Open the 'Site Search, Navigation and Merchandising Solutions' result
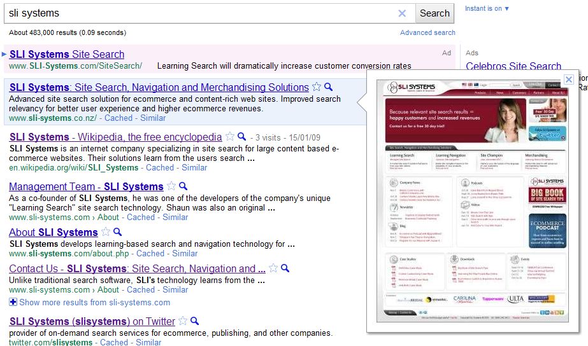Screen dimensions: 588x346 (159, 87)
